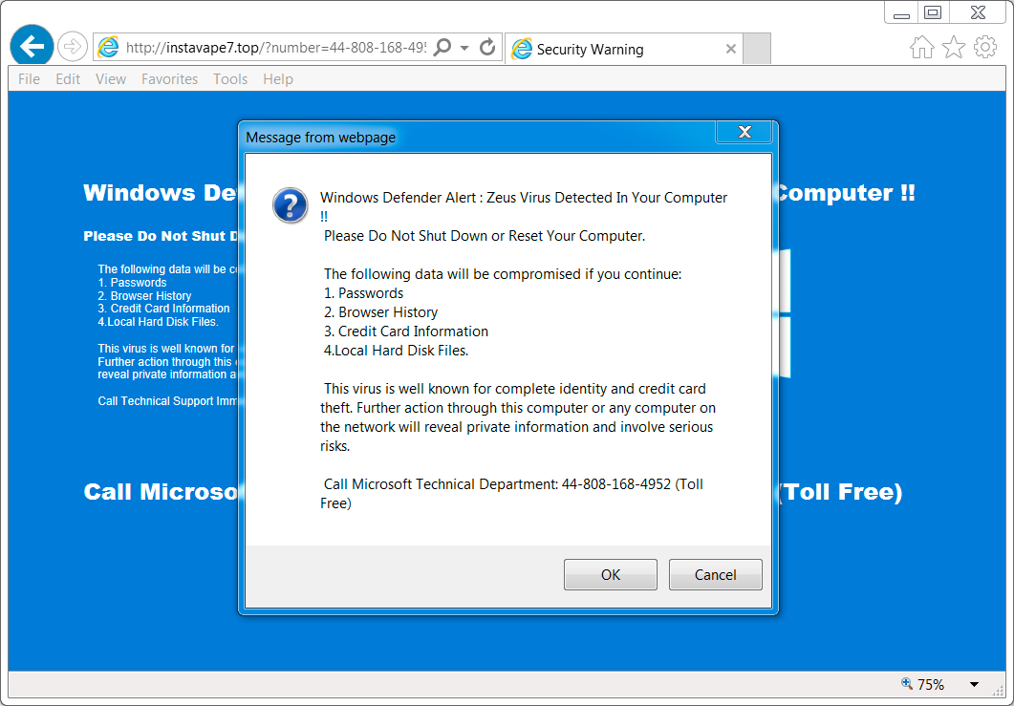This screenshot has width=1014, height=706.
Task: Open the Edit menu
Action: 68,79
